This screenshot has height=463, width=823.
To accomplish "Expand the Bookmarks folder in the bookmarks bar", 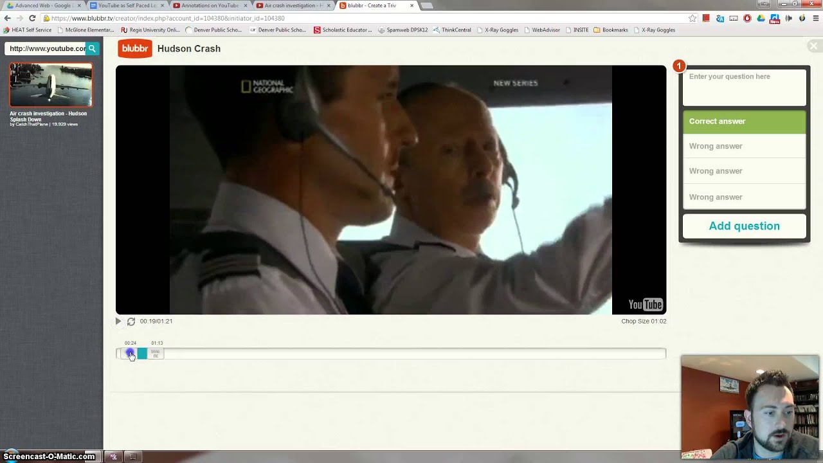I will tap(611, 30).
